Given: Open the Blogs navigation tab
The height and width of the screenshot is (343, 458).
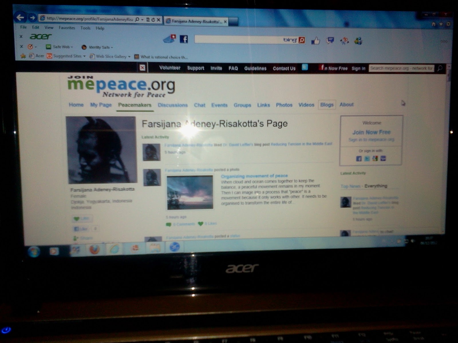Looking at the screenshot, I should coord(327,105).
